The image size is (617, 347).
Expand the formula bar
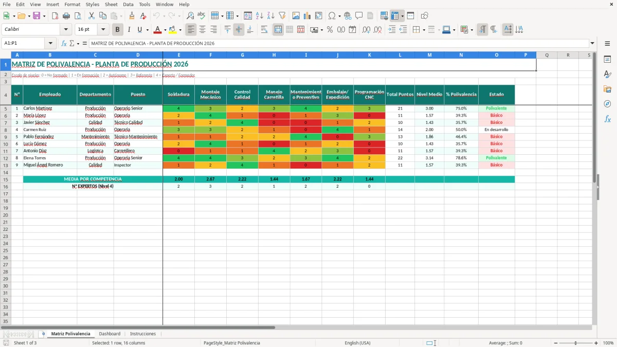pos(592,43)
